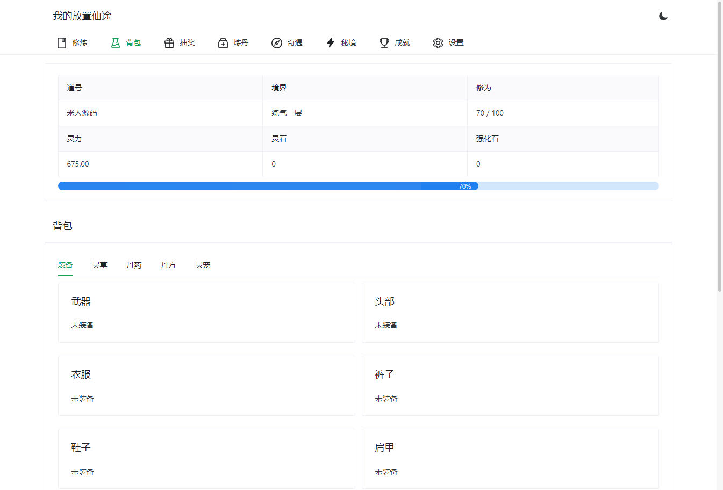The width and height of the screenshot is (723, 490).
Task: Open the 背包 menu label
Action: (134, 42)
